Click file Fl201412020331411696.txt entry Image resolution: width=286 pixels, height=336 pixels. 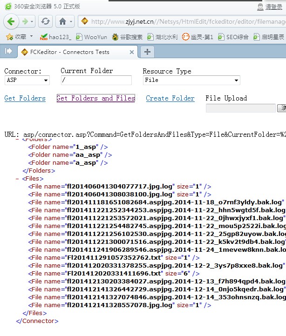point(114,274)
